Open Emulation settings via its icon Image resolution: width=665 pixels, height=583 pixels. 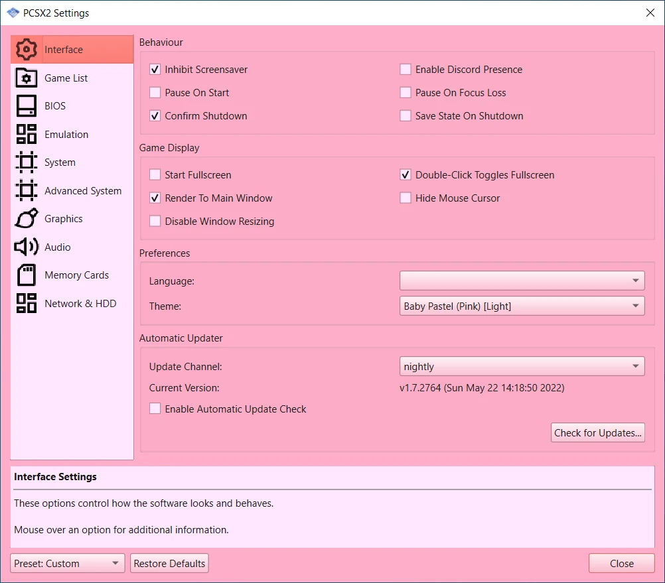point(27,135)
